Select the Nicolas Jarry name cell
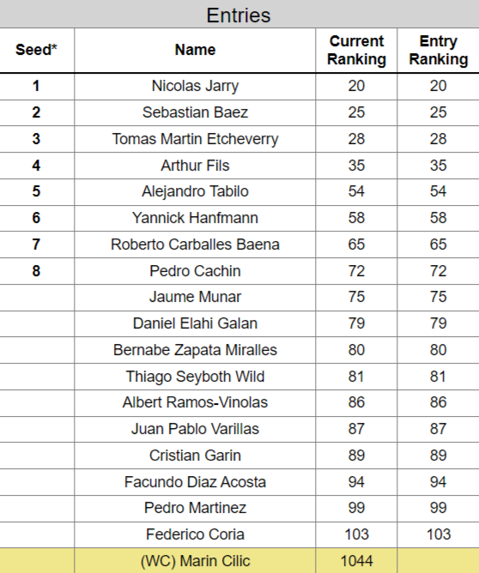Viewport: 479px width, 573px height. (195, 87)
